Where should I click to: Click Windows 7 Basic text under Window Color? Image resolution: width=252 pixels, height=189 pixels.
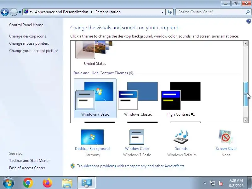(137, 155)
